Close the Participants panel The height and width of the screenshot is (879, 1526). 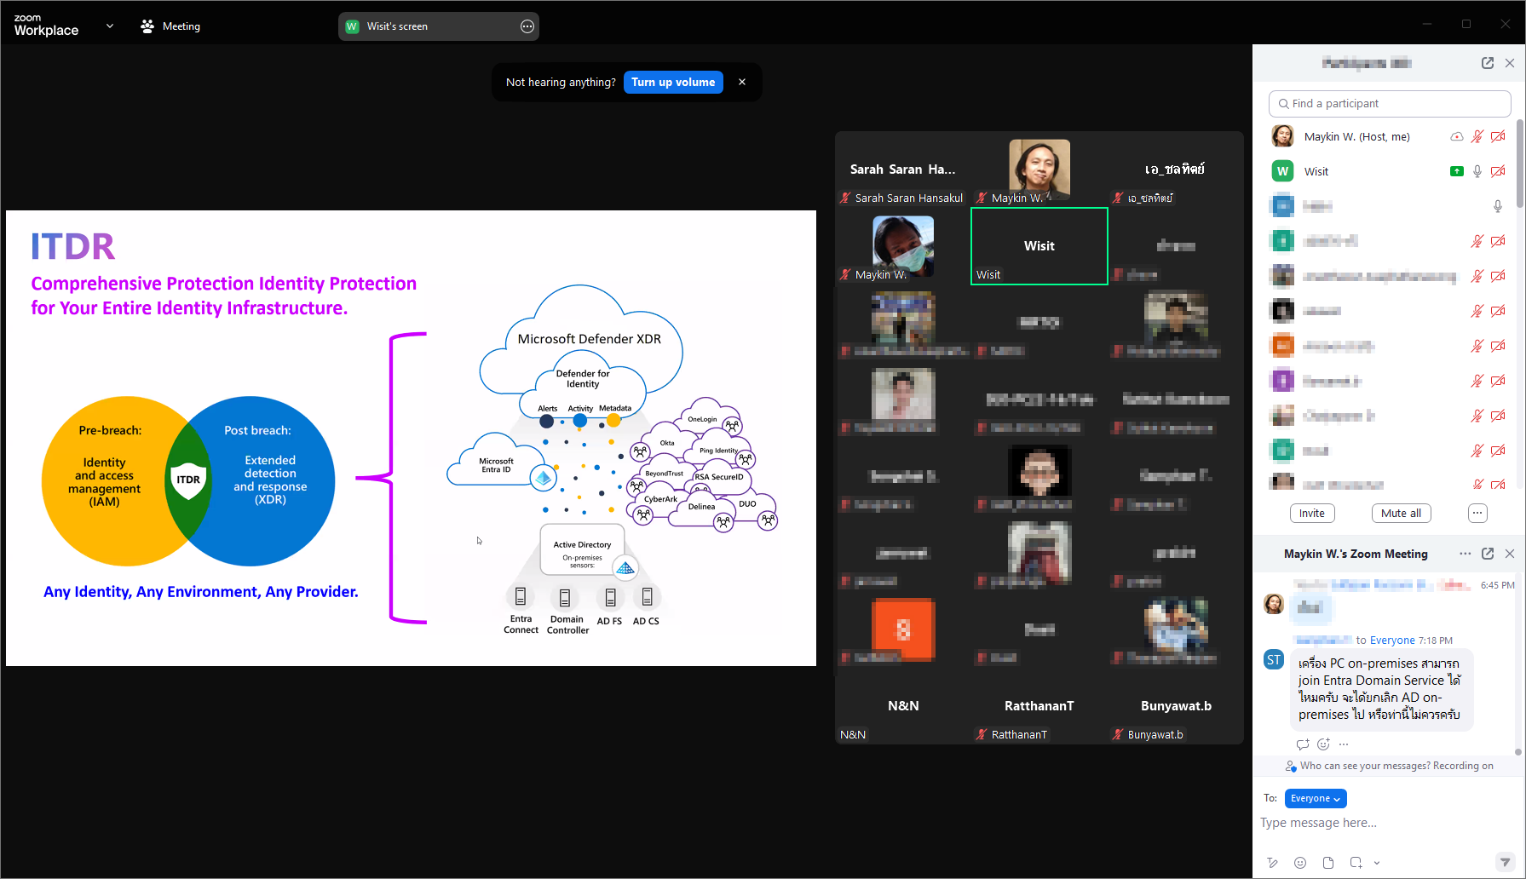(x=1510, y=63)
